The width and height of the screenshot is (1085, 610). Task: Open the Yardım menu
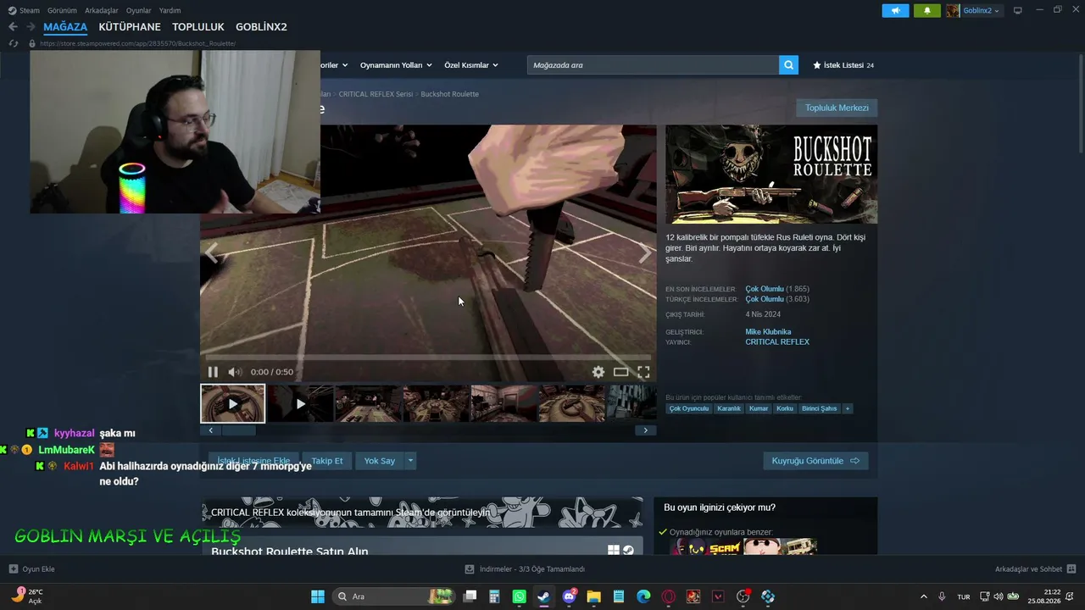[170, 10]
